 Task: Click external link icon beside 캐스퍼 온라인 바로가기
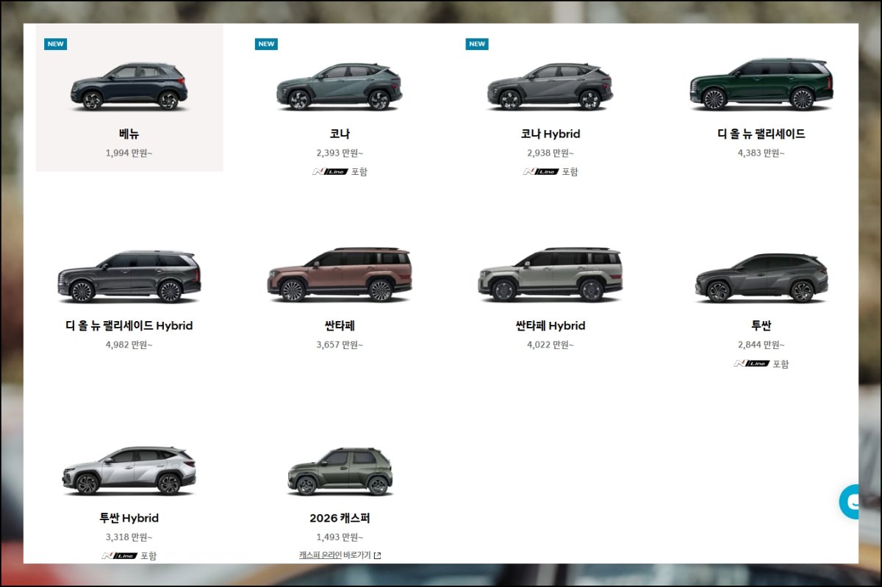[x=377, y=555]
